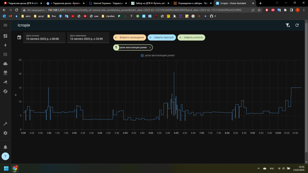Click the history refresh icon
The width and height of the screenshot is (308, 173).
297,25
